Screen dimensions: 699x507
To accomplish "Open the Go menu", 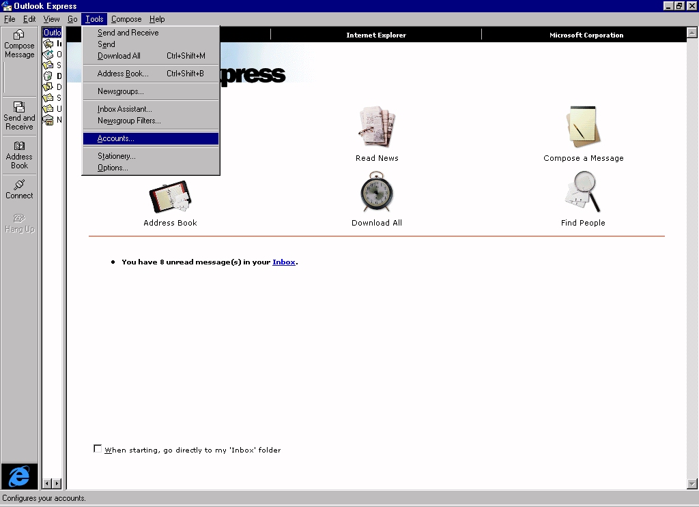I will (x=72, y=19).
